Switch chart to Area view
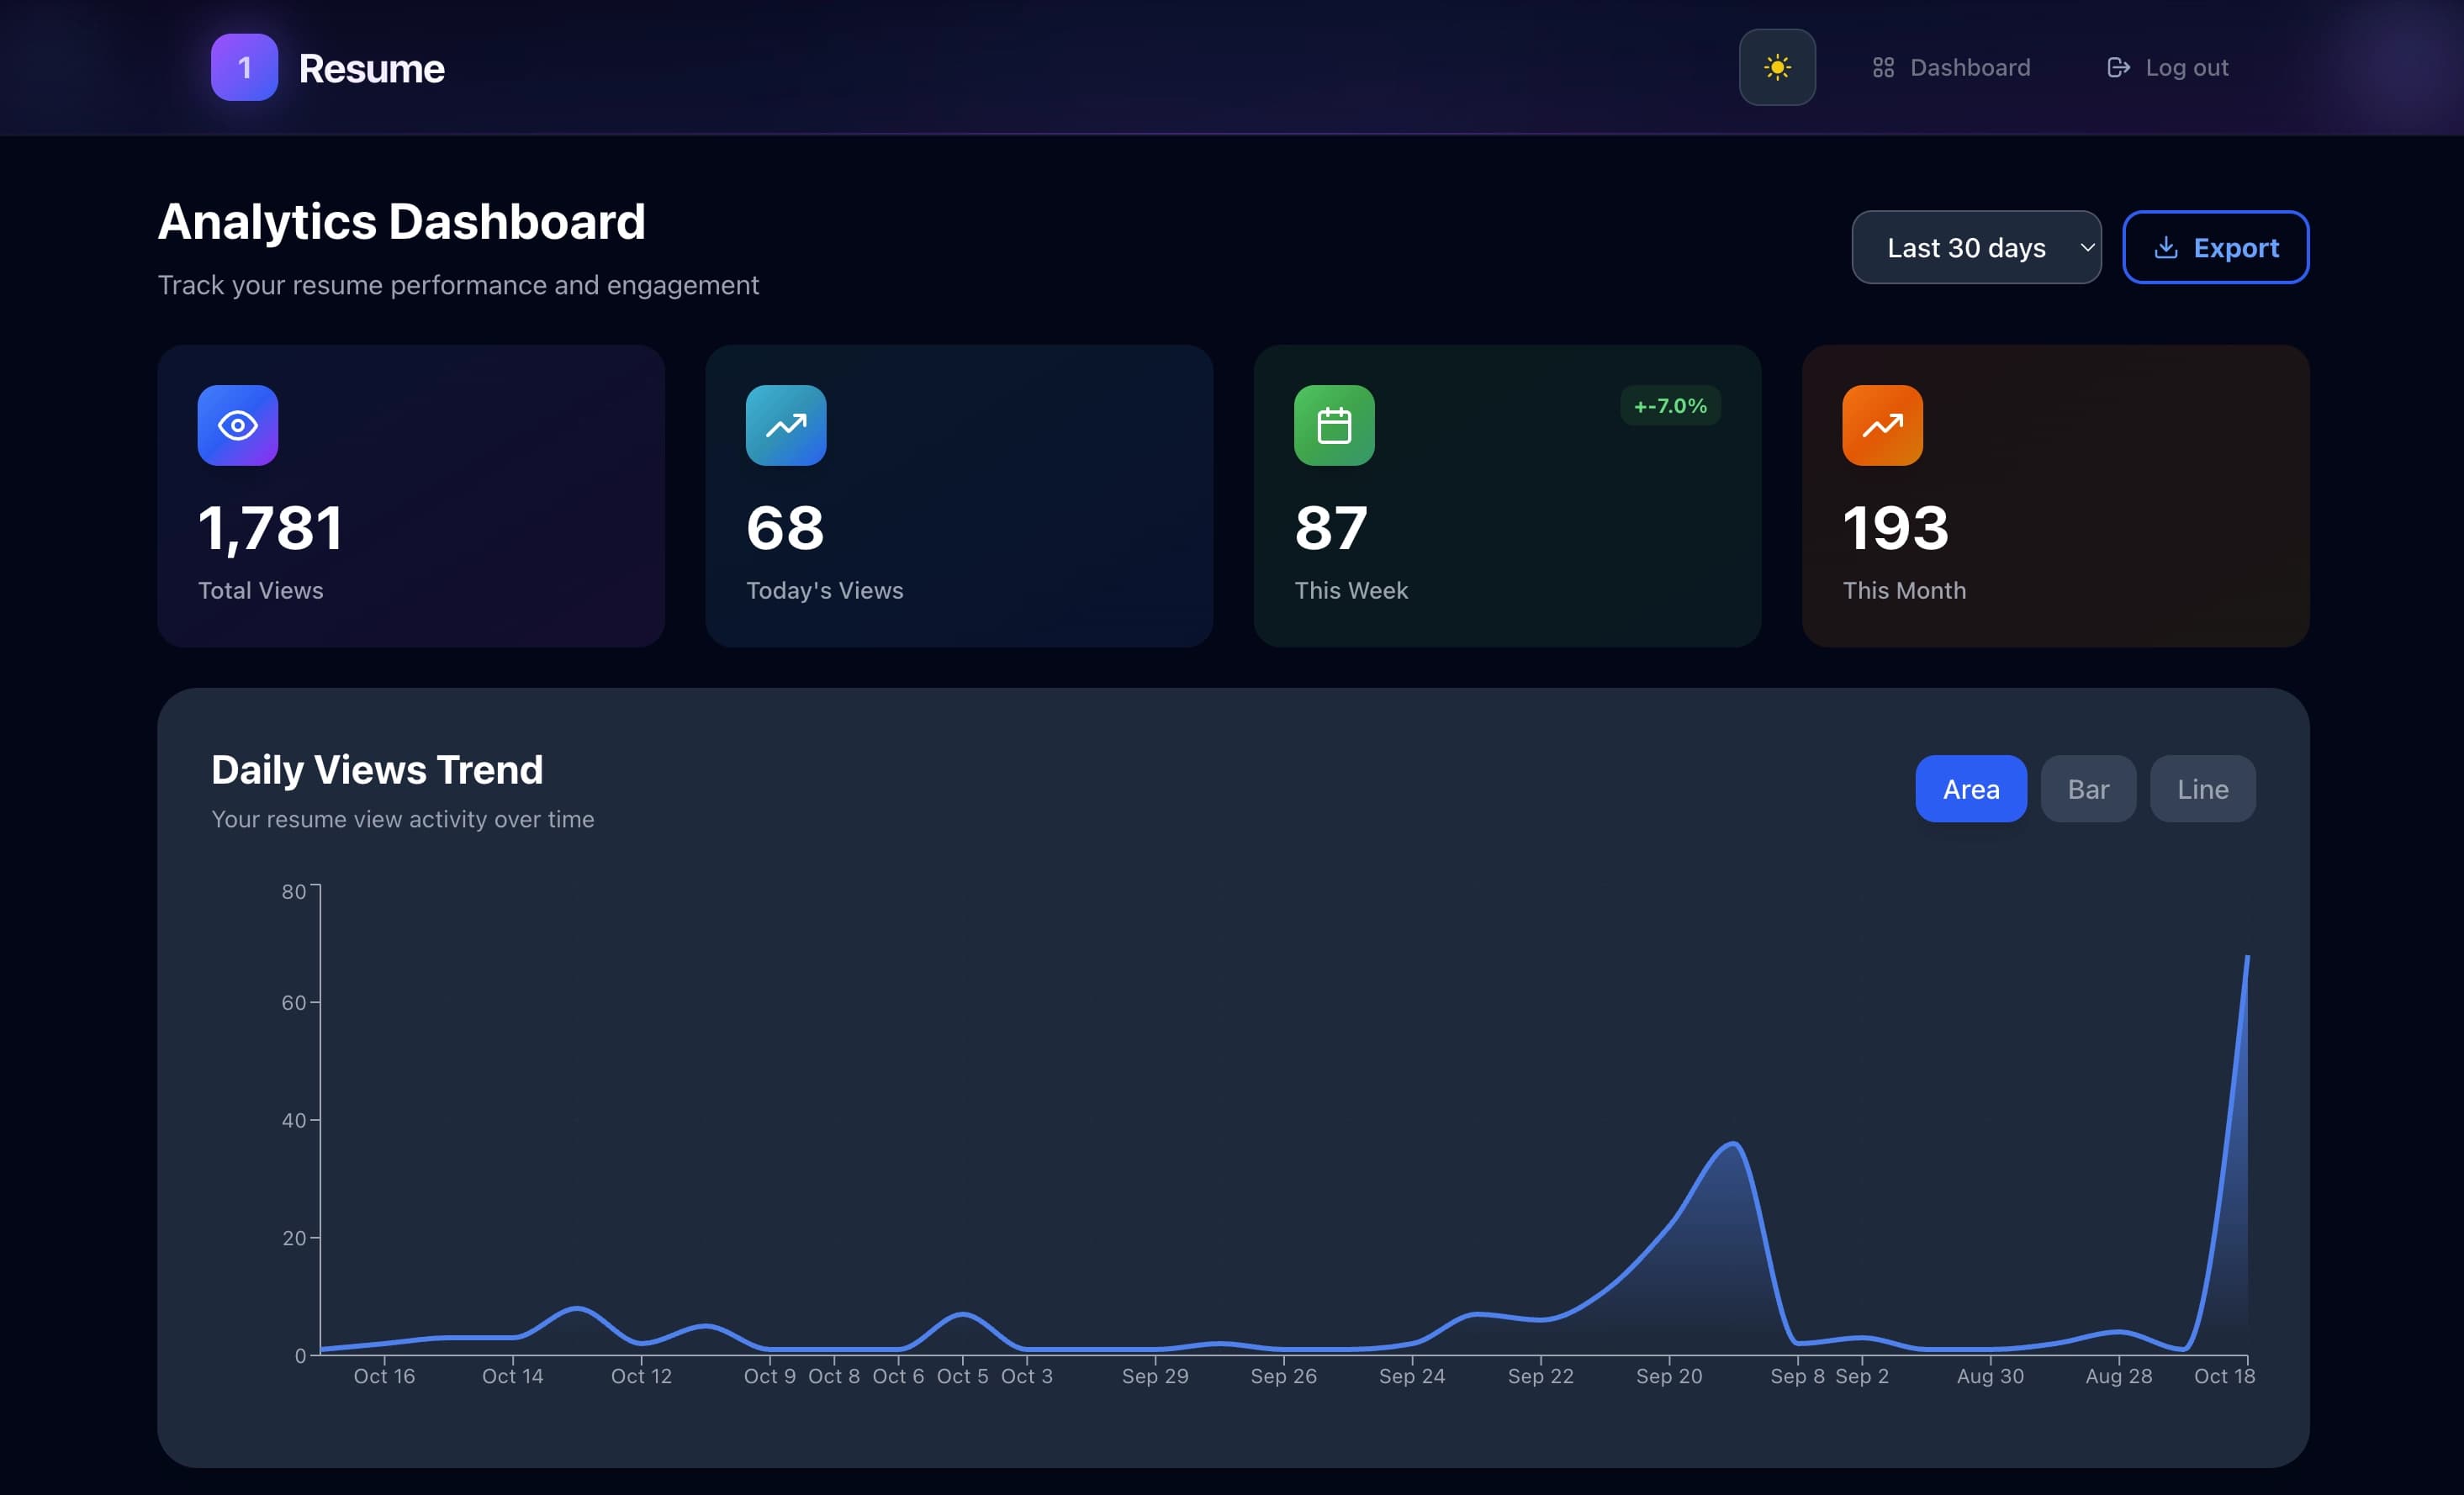The height and width of the screenshot is (1495, 2464). coord(1970,789)
